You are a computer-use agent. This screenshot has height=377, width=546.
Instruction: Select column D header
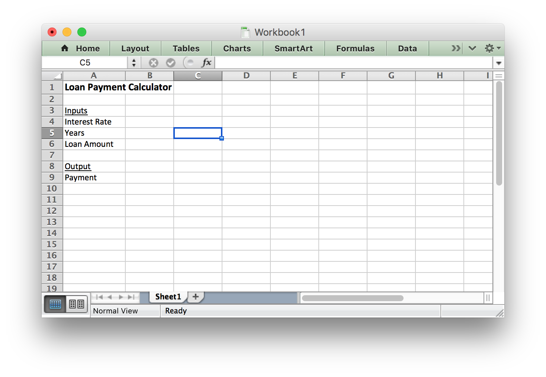coord(246,76)
